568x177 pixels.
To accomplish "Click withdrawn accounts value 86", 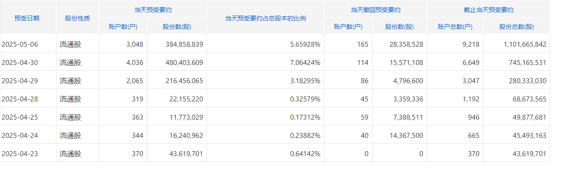I will click(x=365, y=80).
